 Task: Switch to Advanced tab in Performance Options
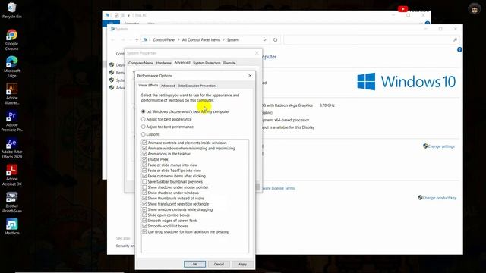click(168, 86)
